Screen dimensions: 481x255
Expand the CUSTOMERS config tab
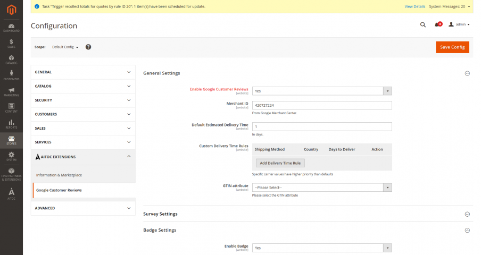(x=83, y=115)
